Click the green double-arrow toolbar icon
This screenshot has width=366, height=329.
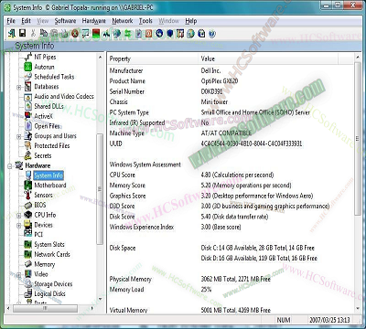[127, 33]
